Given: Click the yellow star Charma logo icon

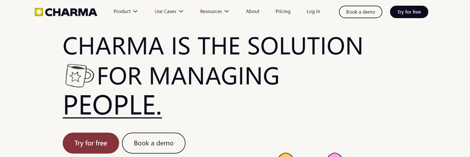Looking at the screenshot, I should 39,12.
